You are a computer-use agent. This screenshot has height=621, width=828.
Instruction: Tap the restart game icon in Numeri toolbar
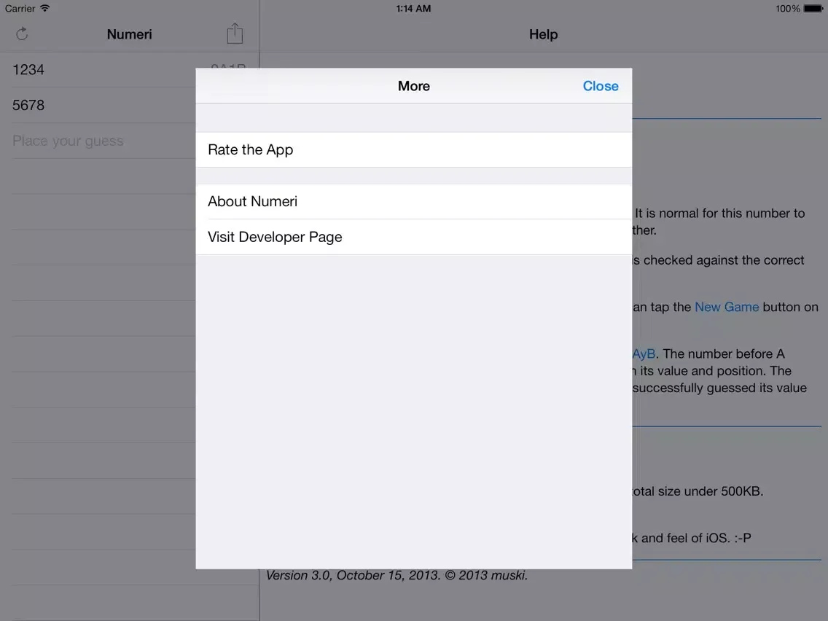(x=22, y=34)
